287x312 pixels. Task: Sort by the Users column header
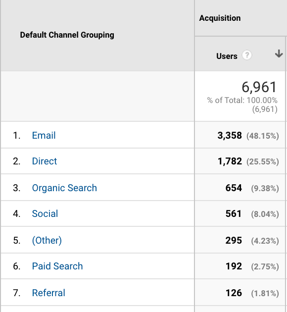click(x=227, y=56)
